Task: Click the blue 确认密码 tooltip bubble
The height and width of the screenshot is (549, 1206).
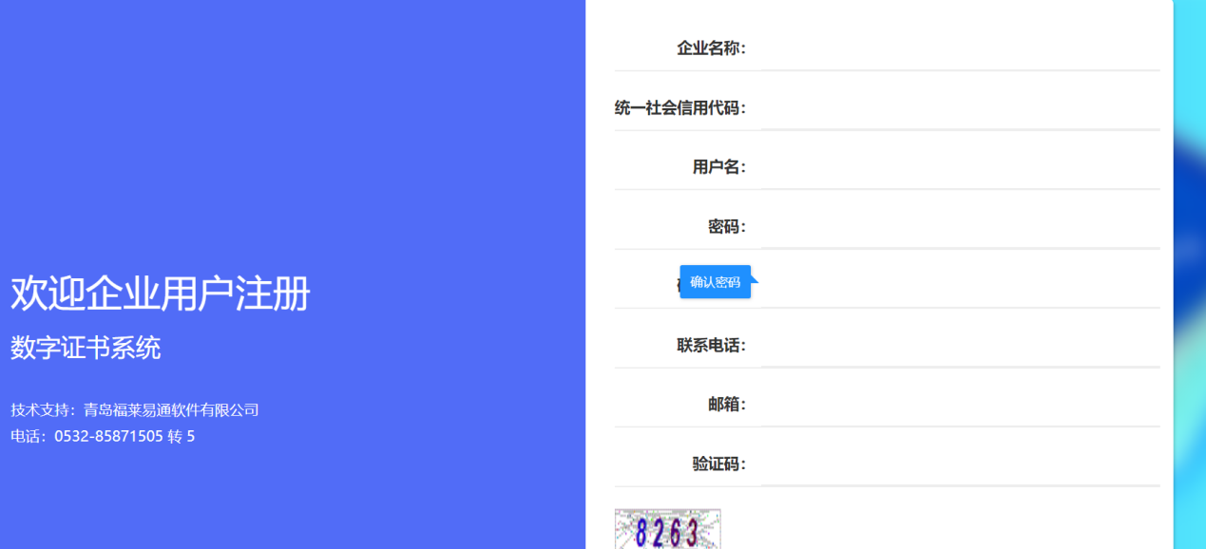Action: (x=715, y=282)
